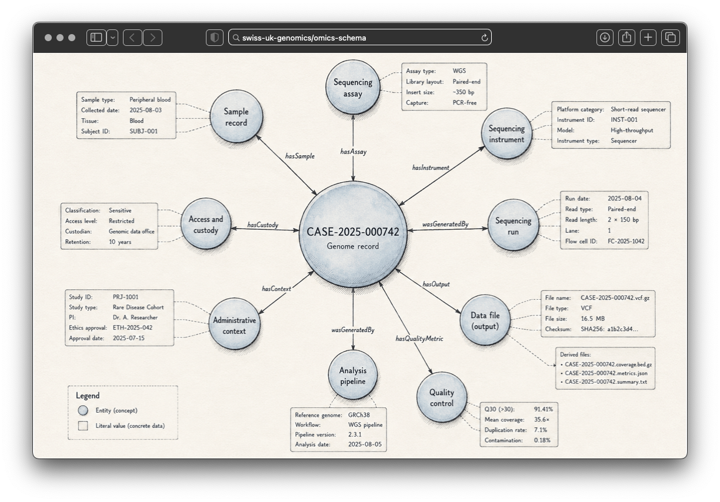Click the Legend entity circle symbol

click(x=84, y=410)
